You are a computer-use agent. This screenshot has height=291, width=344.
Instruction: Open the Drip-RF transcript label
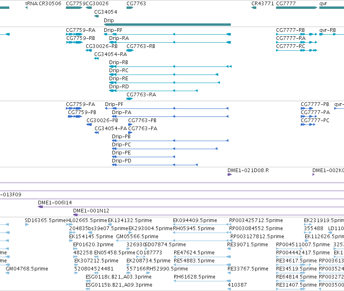pyautogui.click(x=113, y=30)
